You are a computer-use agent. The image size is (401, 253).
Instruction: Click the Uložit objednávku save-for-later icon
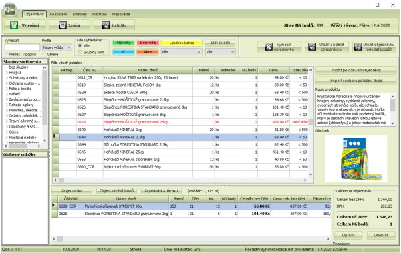358,47
